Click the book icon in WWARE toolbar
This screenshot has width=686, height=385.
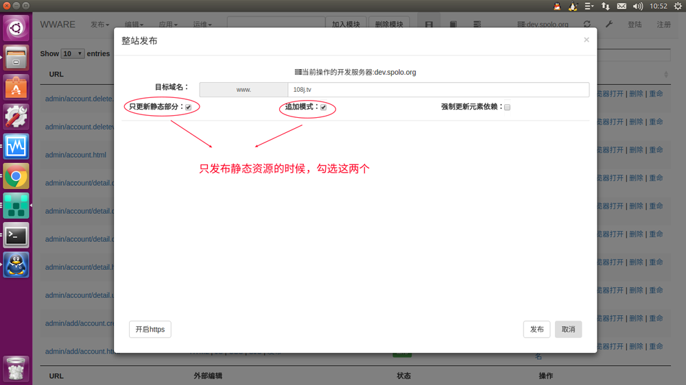pyautogui.click(x=453, y=25)
